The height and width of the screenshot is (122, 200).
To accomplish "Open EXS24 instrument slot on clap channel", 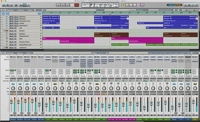I will 48,57.
